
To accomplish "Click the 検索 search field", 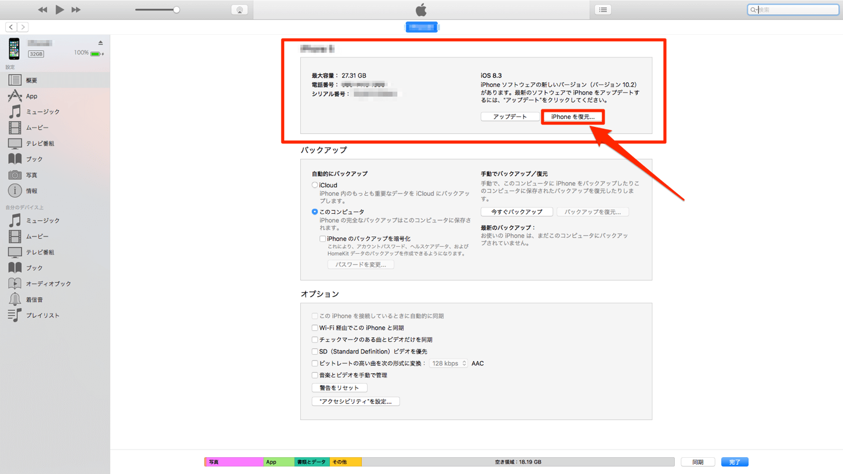I will [x=793, y=10].
